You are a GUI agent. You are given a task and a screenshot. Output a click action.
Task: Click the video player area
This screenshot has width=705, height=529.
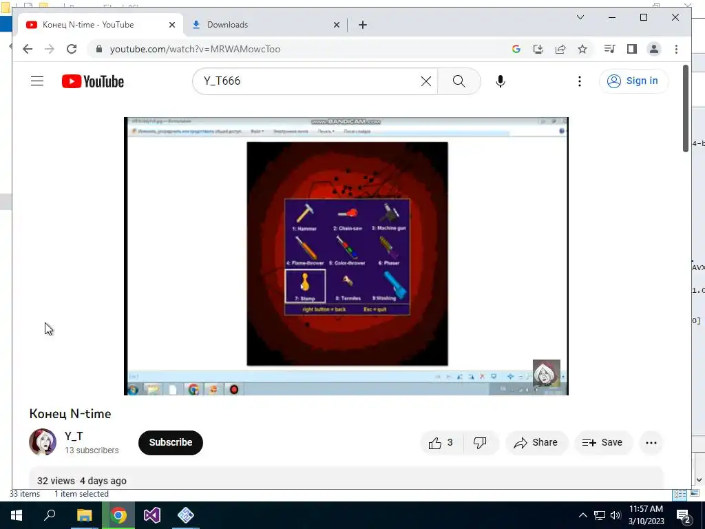click(346, 256)
